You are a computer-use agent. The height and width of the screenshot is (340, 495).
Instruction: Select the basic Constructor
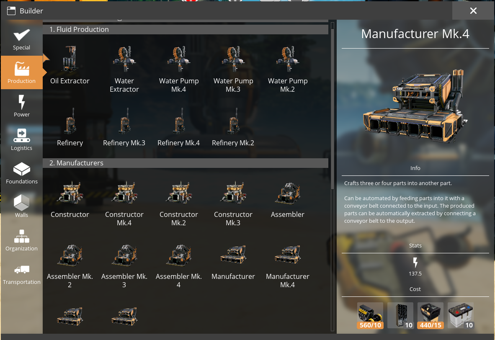coord(70,199)
